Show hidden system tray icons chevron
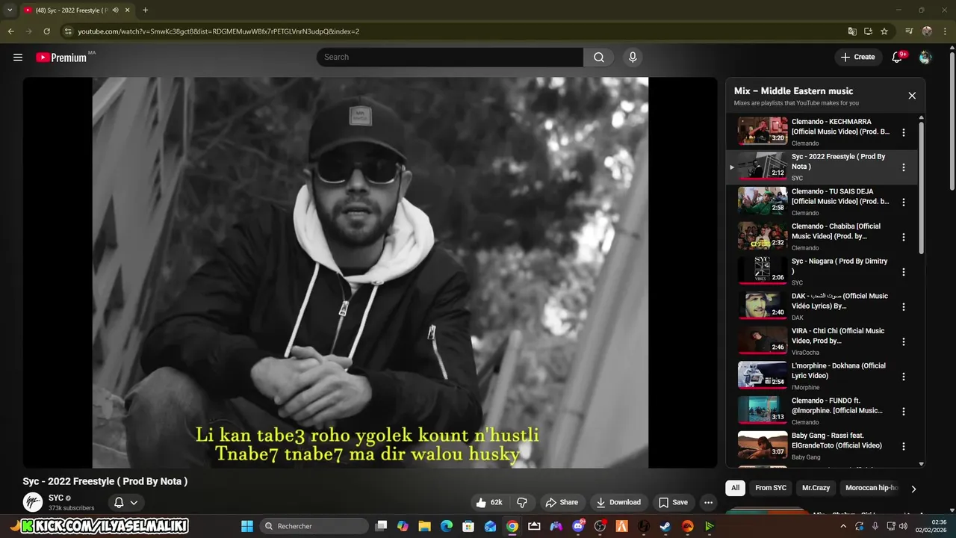956x538 pixels. click(843, 526)
